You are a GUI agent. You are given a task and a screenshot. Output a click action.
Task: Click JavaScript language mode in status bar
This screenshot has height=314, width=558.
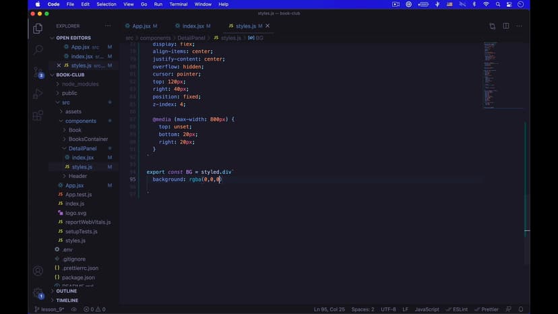coord(427,309)
